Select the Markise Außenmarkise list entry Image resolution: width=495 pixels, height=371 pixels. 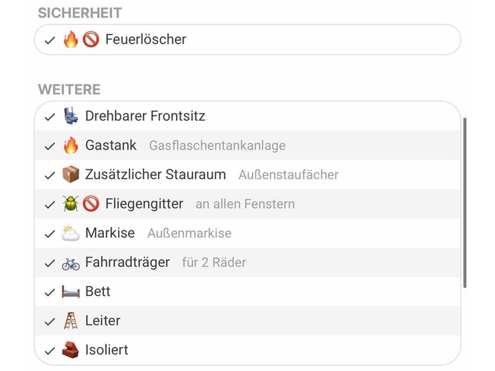point(247,233)
